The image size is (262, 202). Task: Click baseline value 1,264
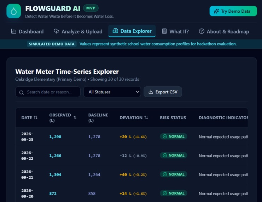[x=94, y=175]
